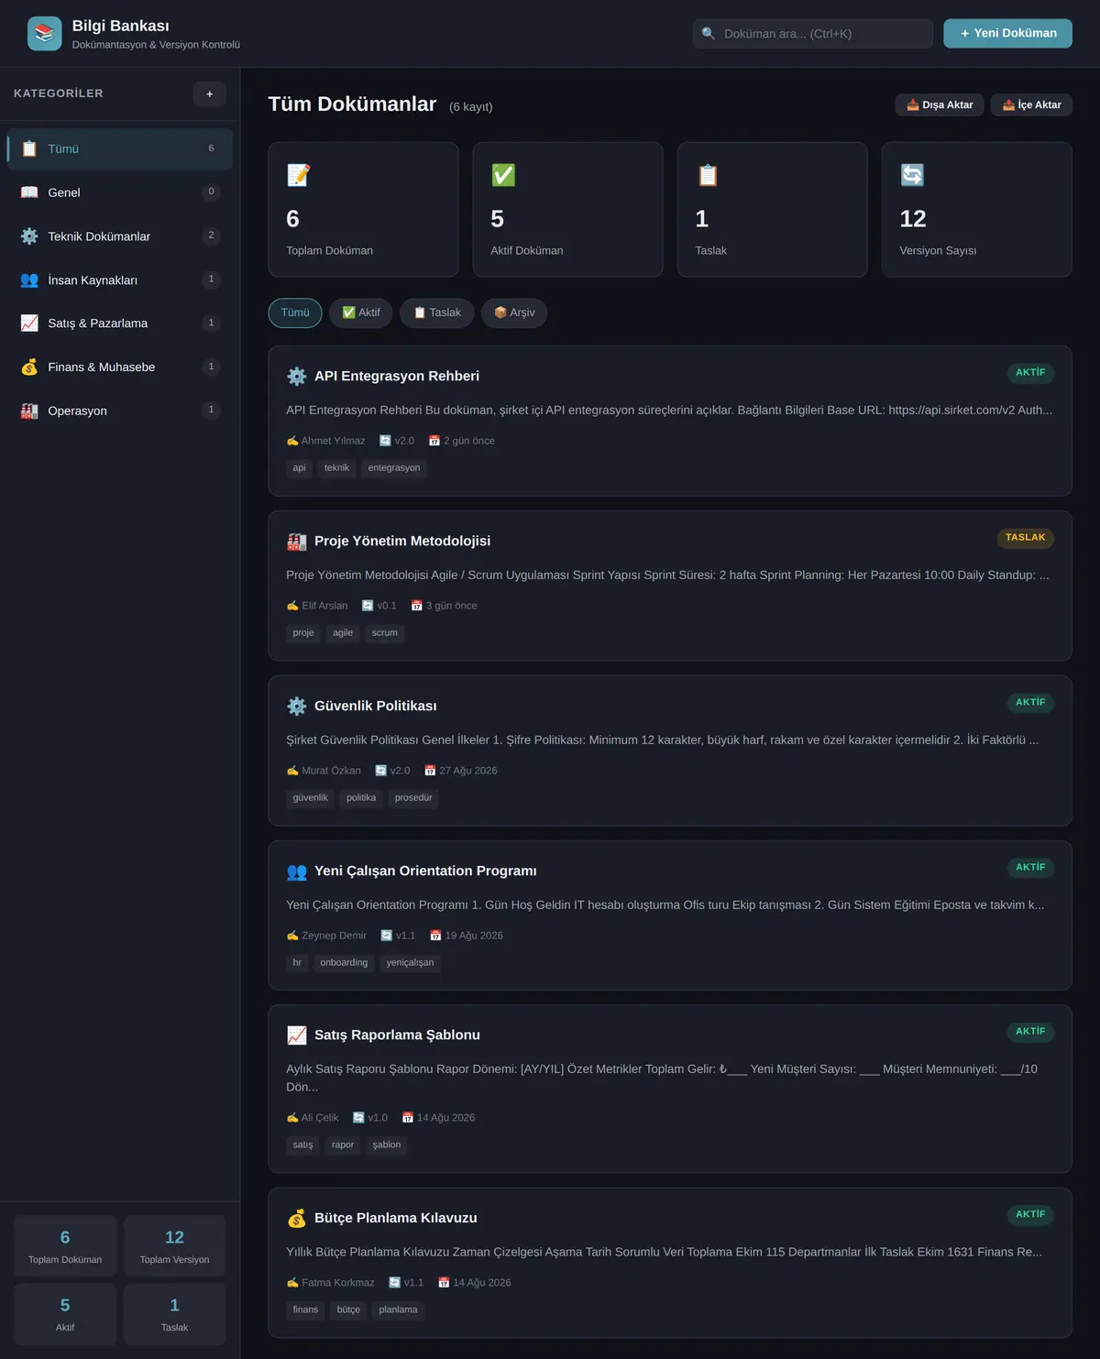Switch to the Arşiv filter
This screenshot has width=1100, height=1359.
(x=514, y=312)
